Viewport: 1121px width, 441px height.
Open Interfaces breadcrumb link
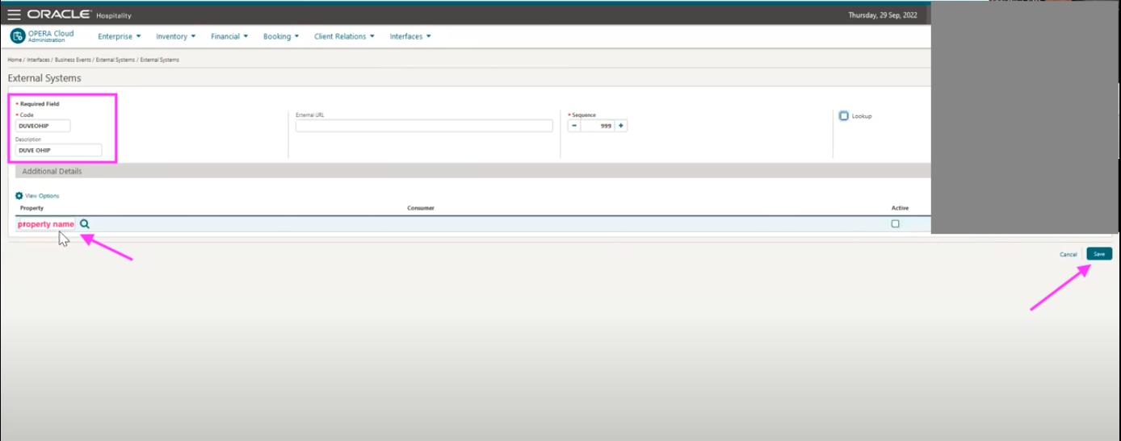38,60
